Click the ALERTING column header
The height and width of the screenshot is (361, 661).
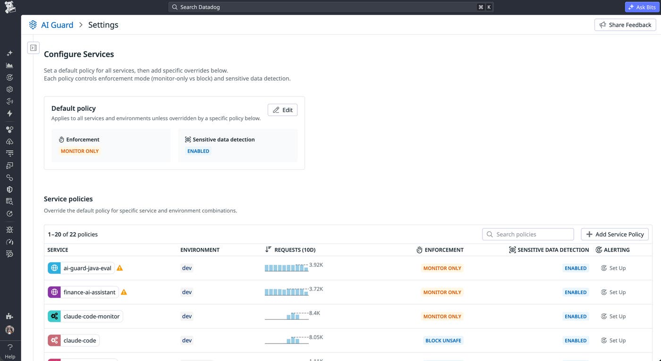pyautogui.click(x=617, y=250)
